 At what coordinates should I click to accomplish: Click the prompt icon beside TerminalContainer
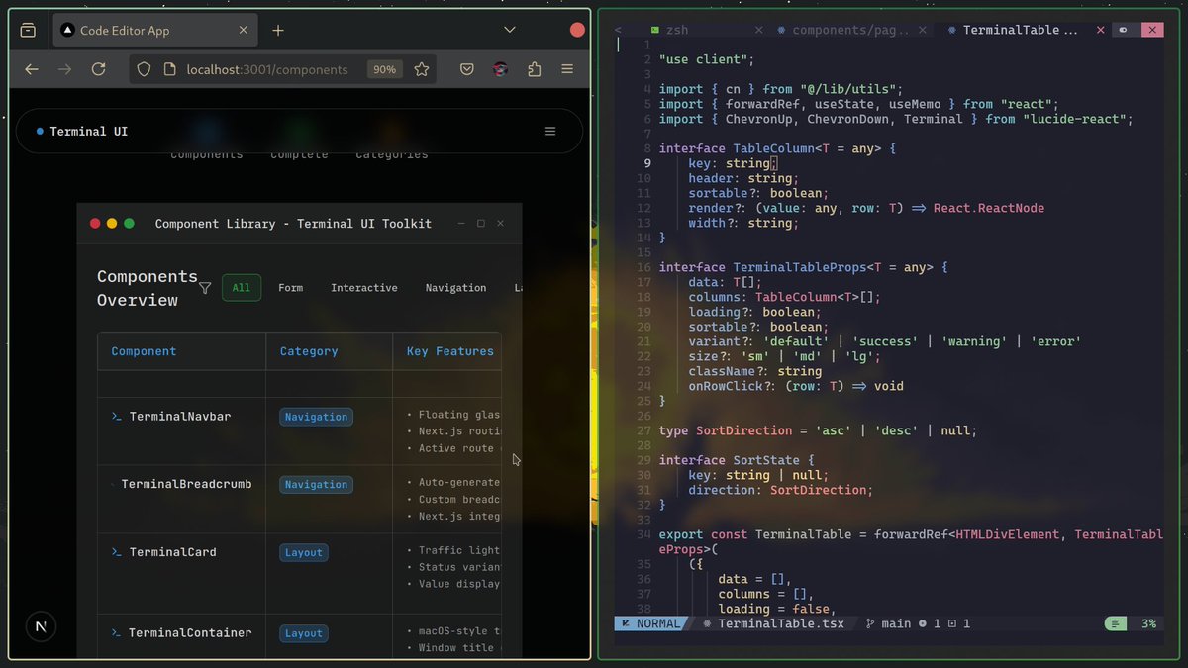coord(117,633)
